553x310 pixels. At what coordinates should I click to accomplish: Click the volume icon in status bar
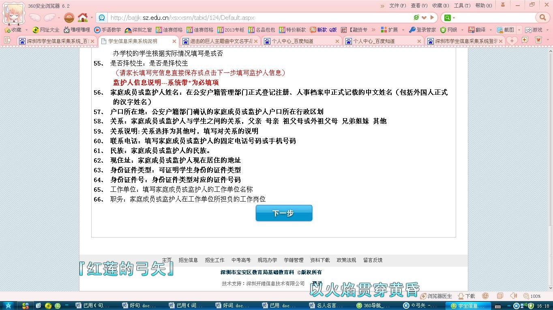coord(514,296)
